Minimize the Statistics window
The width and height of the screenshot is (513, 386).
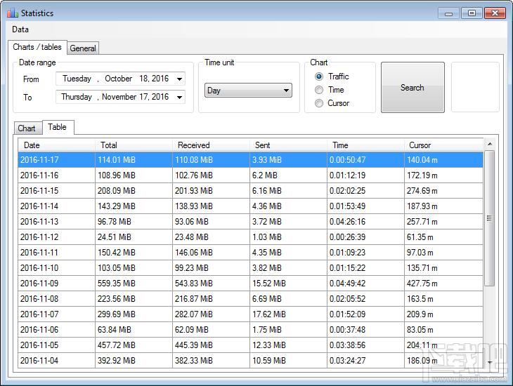(449, 13)
